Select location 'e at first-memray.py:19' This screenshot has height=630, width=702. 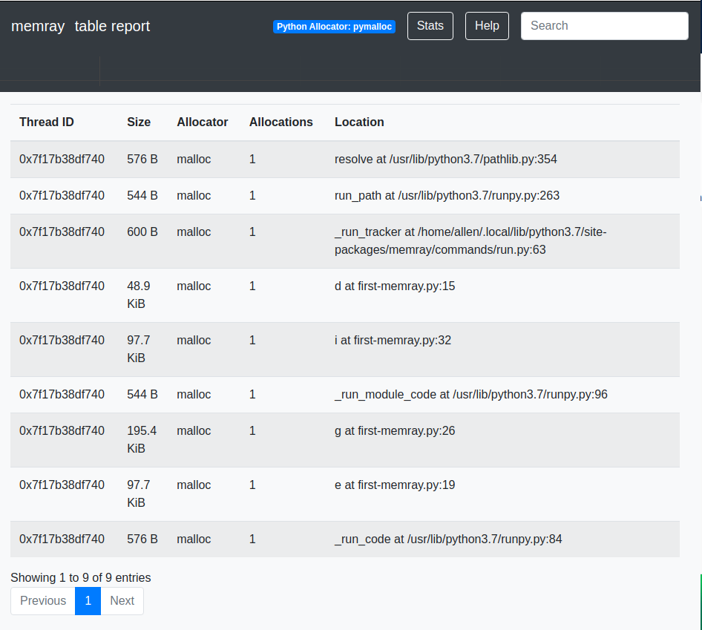click(x=395, y=485)
